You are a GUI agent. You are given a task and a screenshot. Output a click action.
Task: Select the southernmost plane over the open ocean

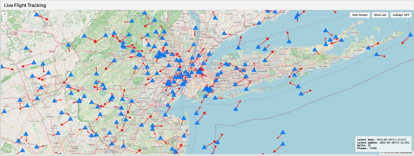click(x=283, y=144)
